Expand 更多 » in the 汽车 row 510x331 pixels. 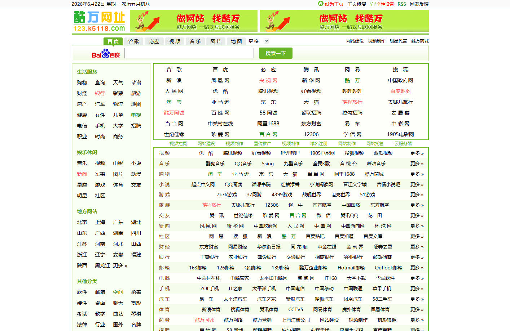(x=417, y=299)
